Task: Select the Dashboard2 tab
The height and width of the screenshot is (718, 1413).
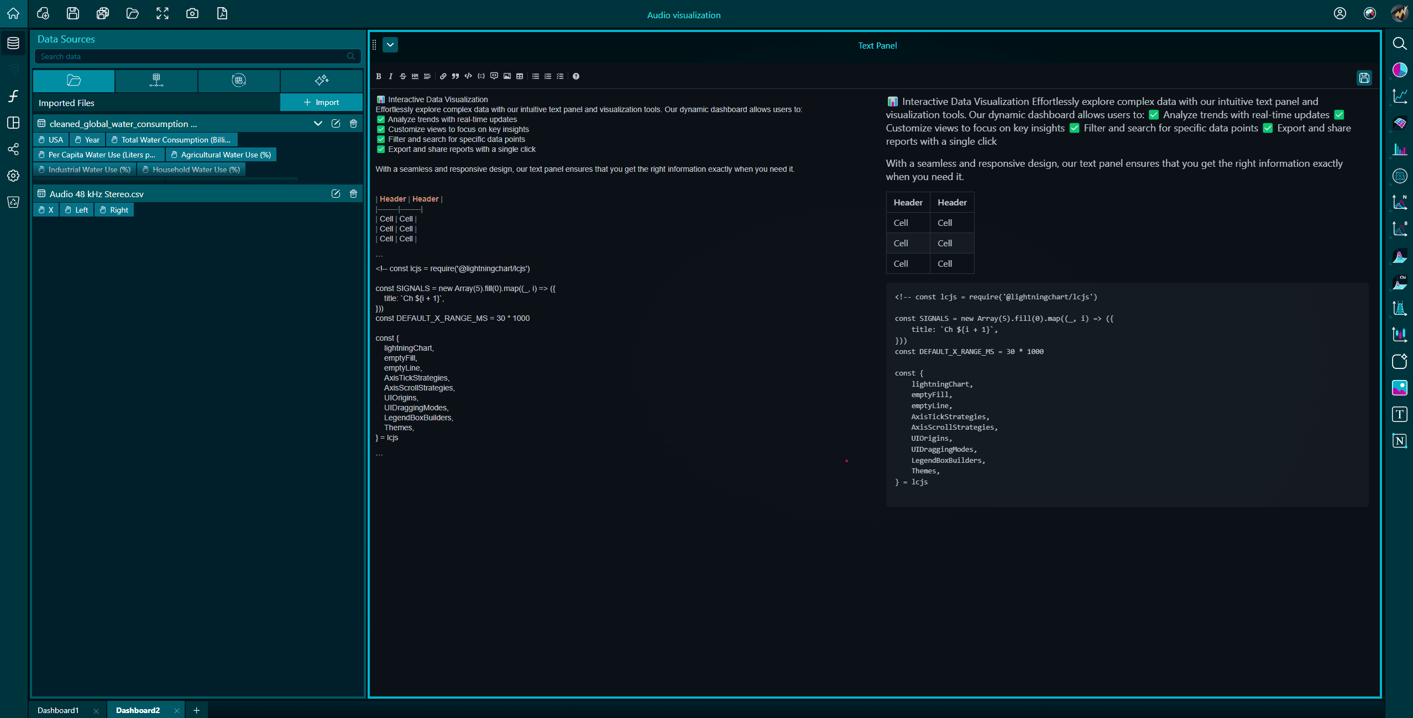Action: pos(138,710)
